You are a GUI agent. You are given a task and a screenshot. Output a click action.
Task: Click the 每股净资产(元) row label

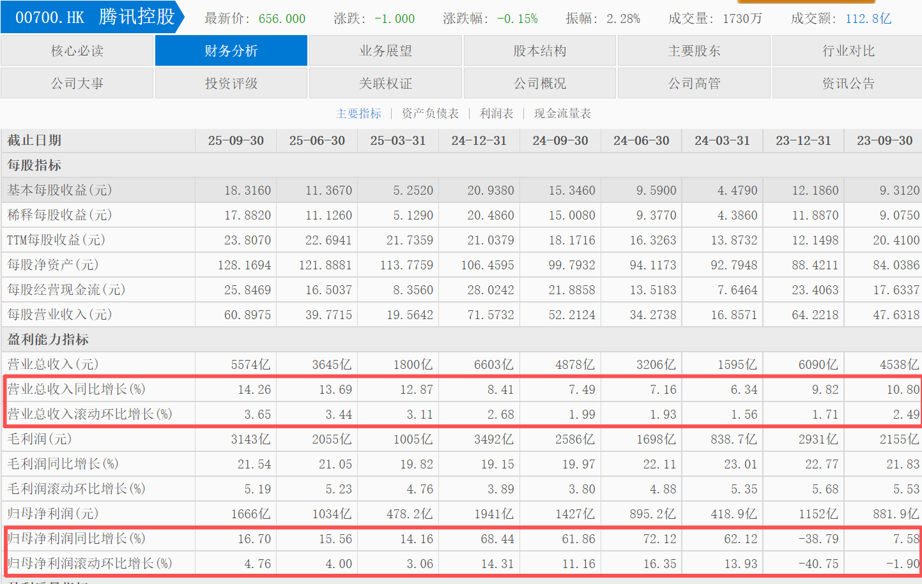coord(53,265)
